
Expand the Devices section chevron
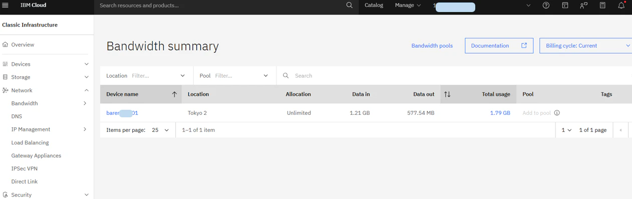point(86,64)
